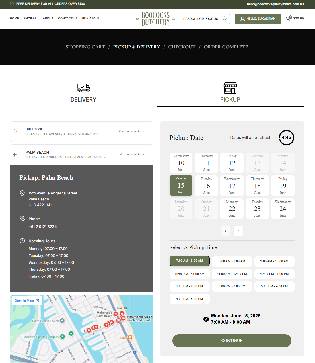Click the opening hours clock icon
The height and width of the screenshot is (363, 315).
point(22,241)
